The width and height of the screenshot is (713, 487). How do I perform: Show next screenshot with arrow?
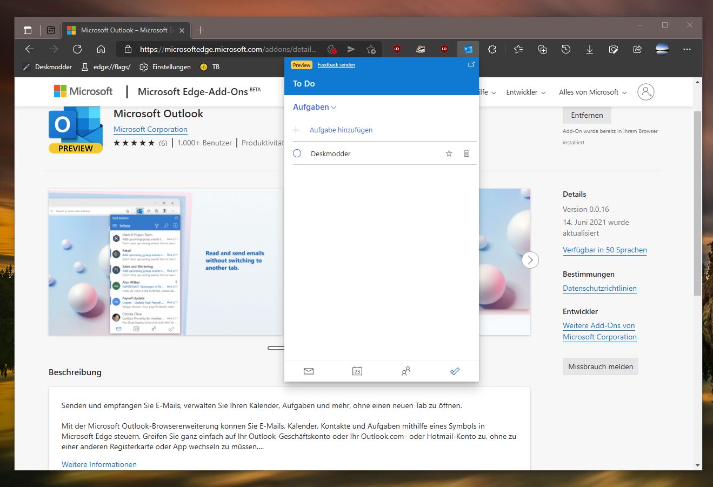[x=530, y=260]
